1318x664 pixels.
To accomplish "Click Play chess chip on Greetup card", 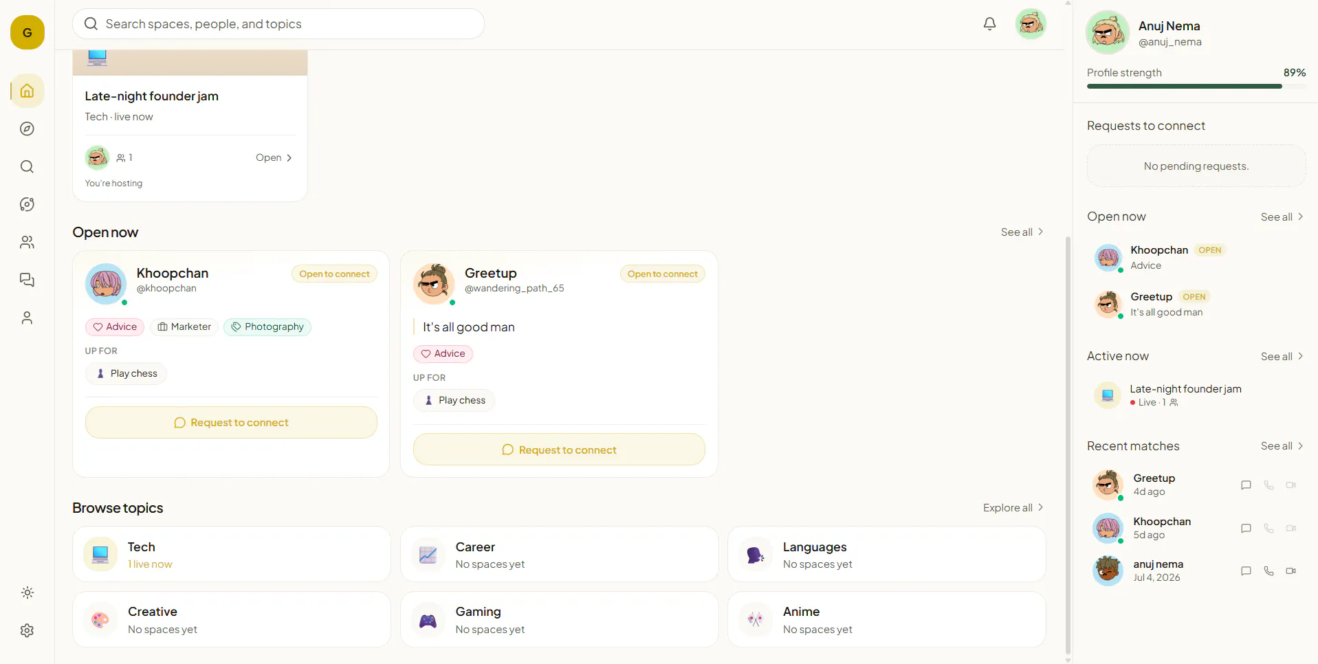I will 454,401.
